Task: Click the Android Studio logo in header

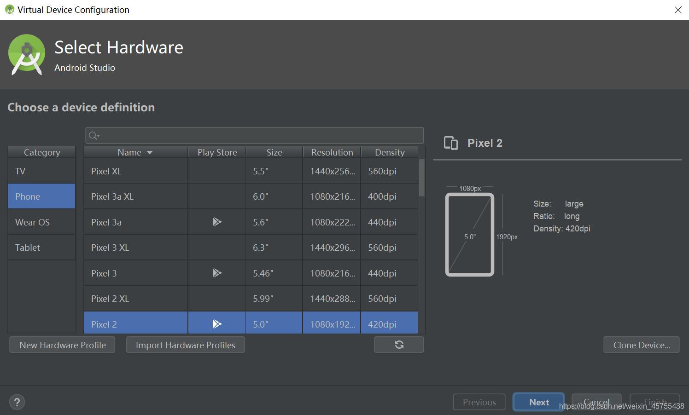Action: pyautogui.click(x=27, y=55)
